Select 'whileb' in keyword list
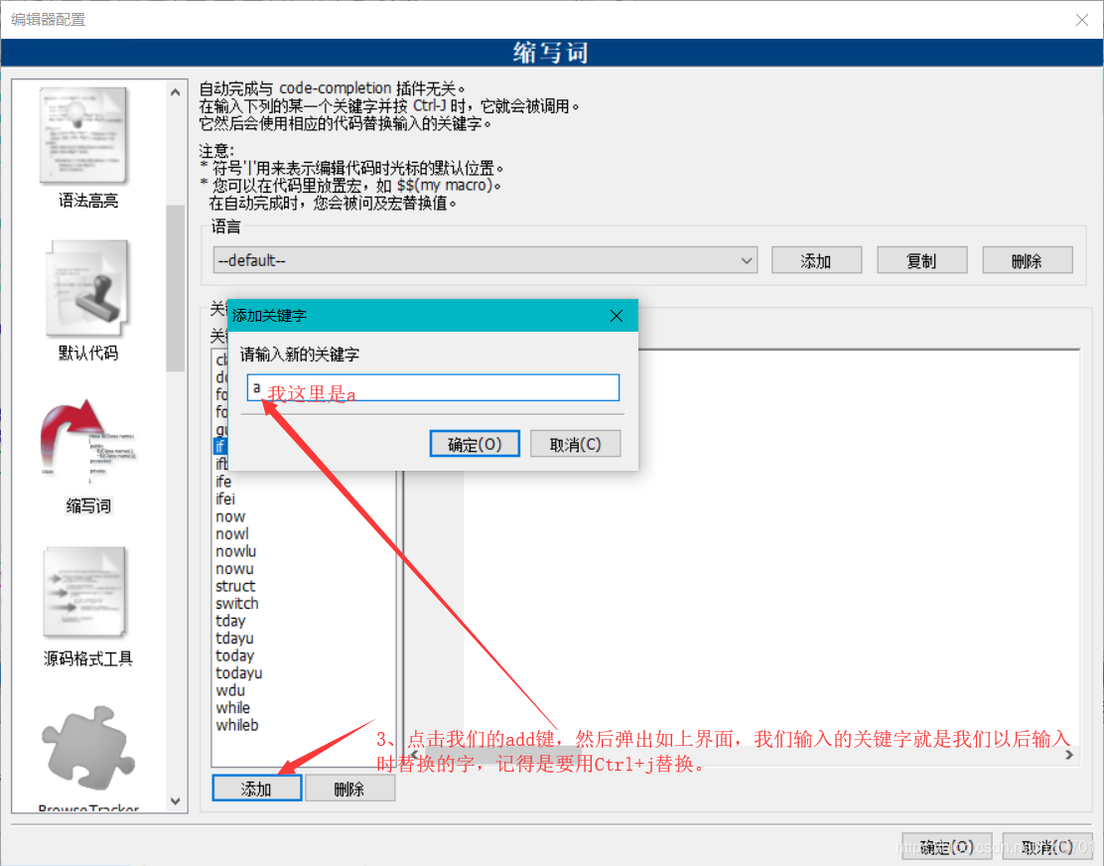Screen dimensions: 1104x866 237,725
